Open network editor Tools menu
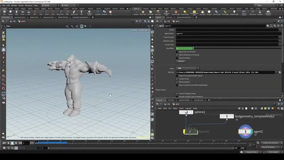The height and width of the screenshot is (160, 284). coord(181,108)
